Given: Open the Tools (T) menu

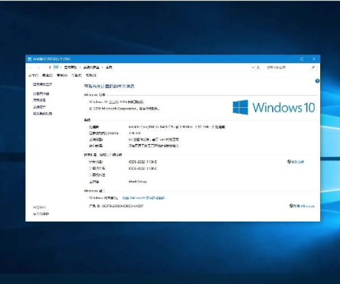Looking at the screenshot, I should (x=76, y=76).
